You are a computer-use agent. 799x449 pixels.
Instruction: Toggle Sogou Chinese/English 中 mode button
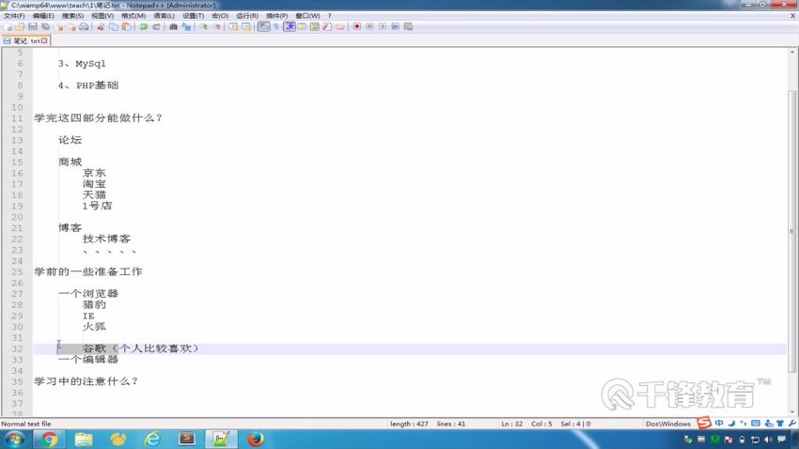click(719, 423)
